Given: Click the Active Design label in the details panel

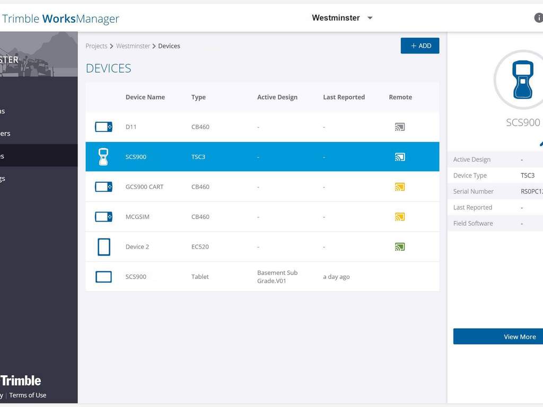Looking at the screenshot, I should coord(471,160).
